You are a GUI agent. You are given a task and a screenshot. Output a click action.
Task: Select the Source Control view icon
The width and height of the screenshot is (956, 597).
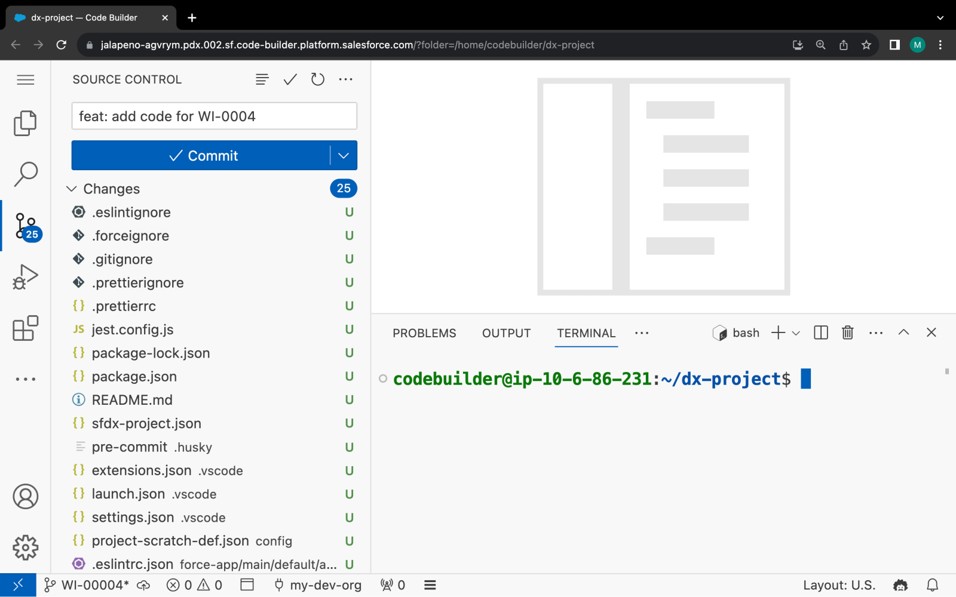click(x=26, y=226)
